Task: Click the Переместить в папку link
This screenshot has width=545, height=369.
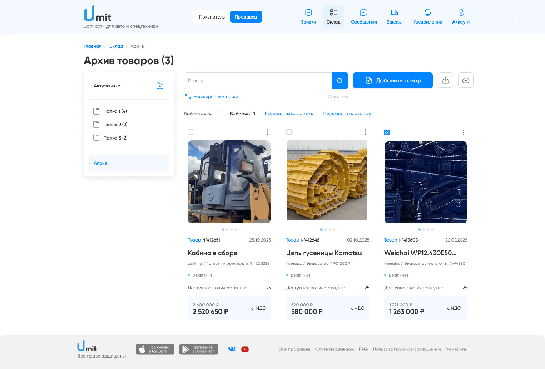Action: pos(347,114)
